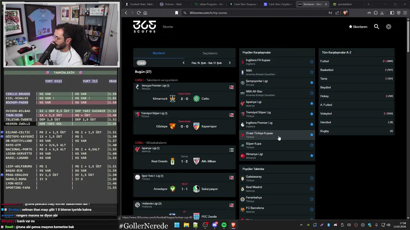410x230 pixels.
Task: Reload the page with the browser refresh icon
Action: (x=139, y=13)
